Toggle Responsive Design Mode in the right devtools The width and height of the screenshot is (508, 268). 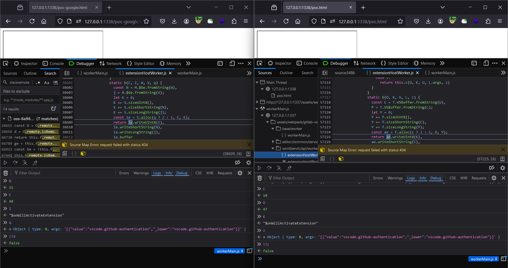[486, 63]
